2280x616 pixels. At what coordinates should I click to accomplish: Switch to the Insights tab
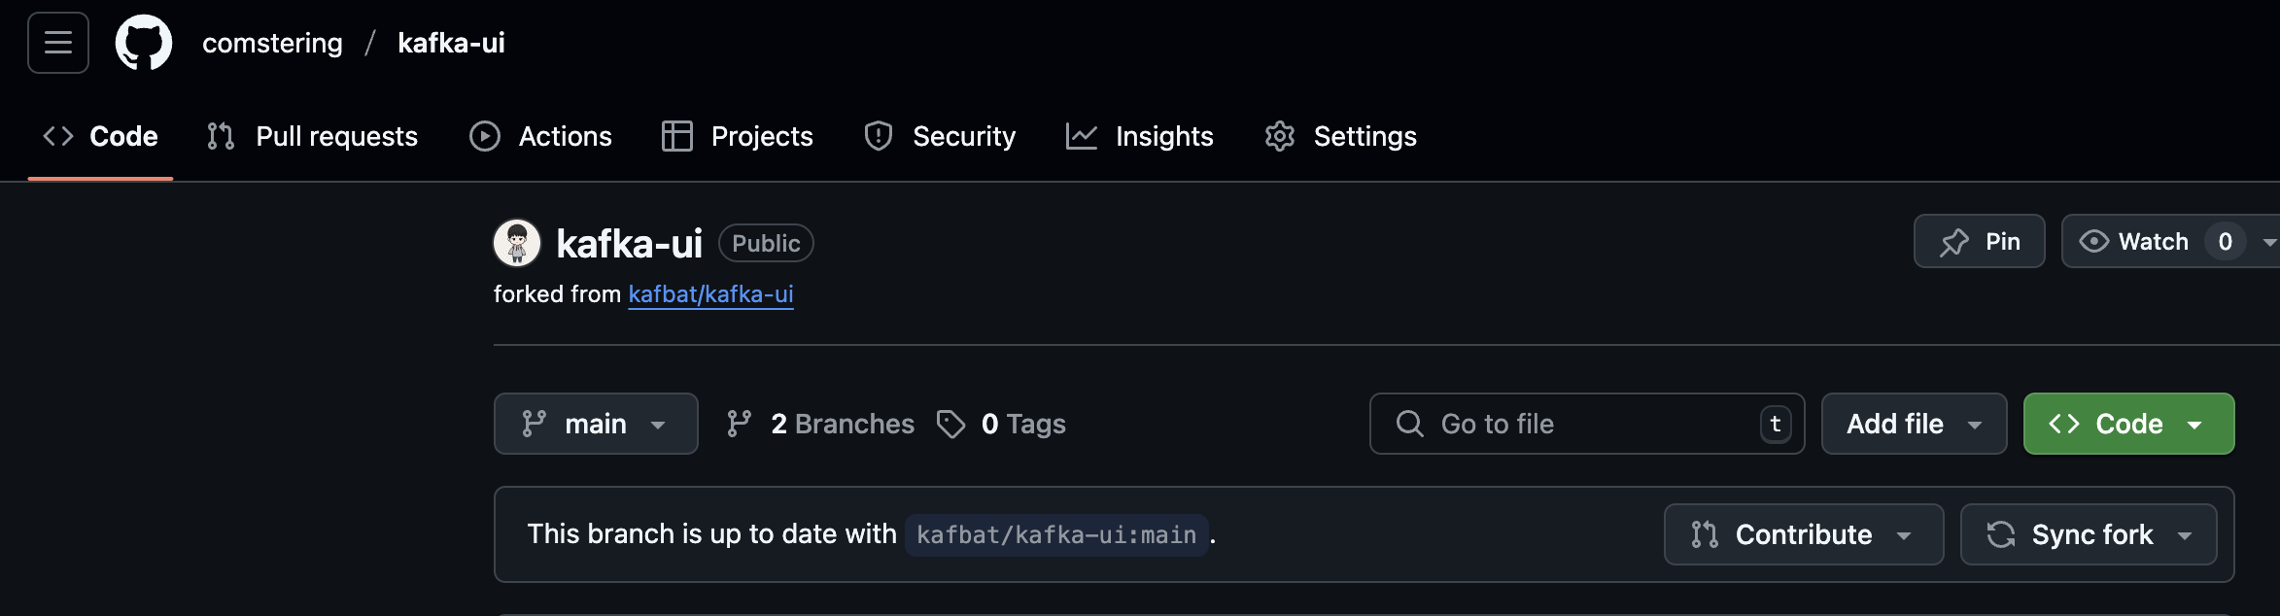pyautogui.click(x=1140, y=136)
